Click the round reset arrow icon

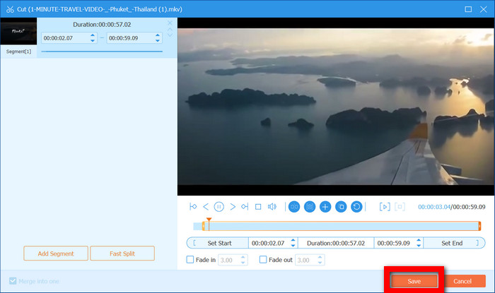(356, 207)
